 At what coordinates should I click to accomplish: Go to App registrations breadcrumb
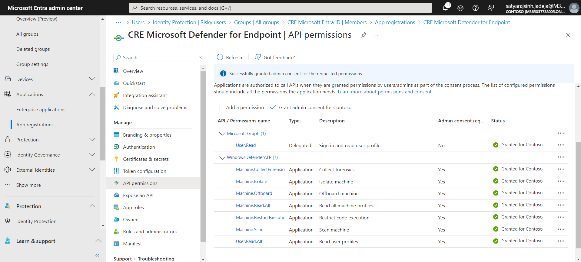click(395, 22)
